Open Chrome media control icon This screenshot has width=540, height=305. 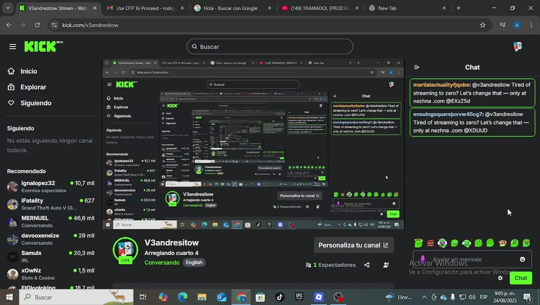tap(503, 25)
